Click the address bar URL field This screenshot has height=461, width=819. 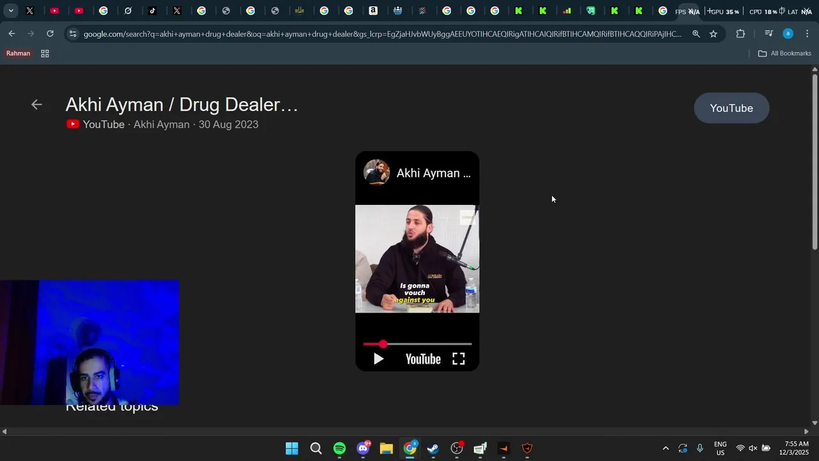pos(383,34)
